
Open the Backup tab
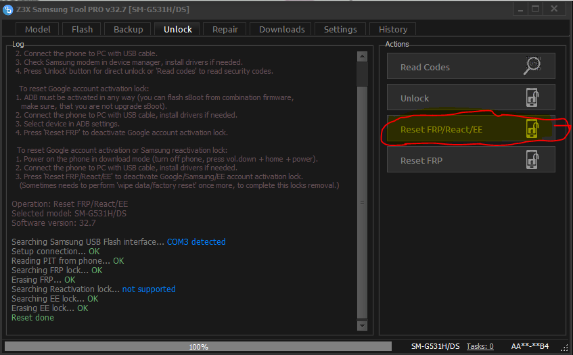tap(128, 29)
